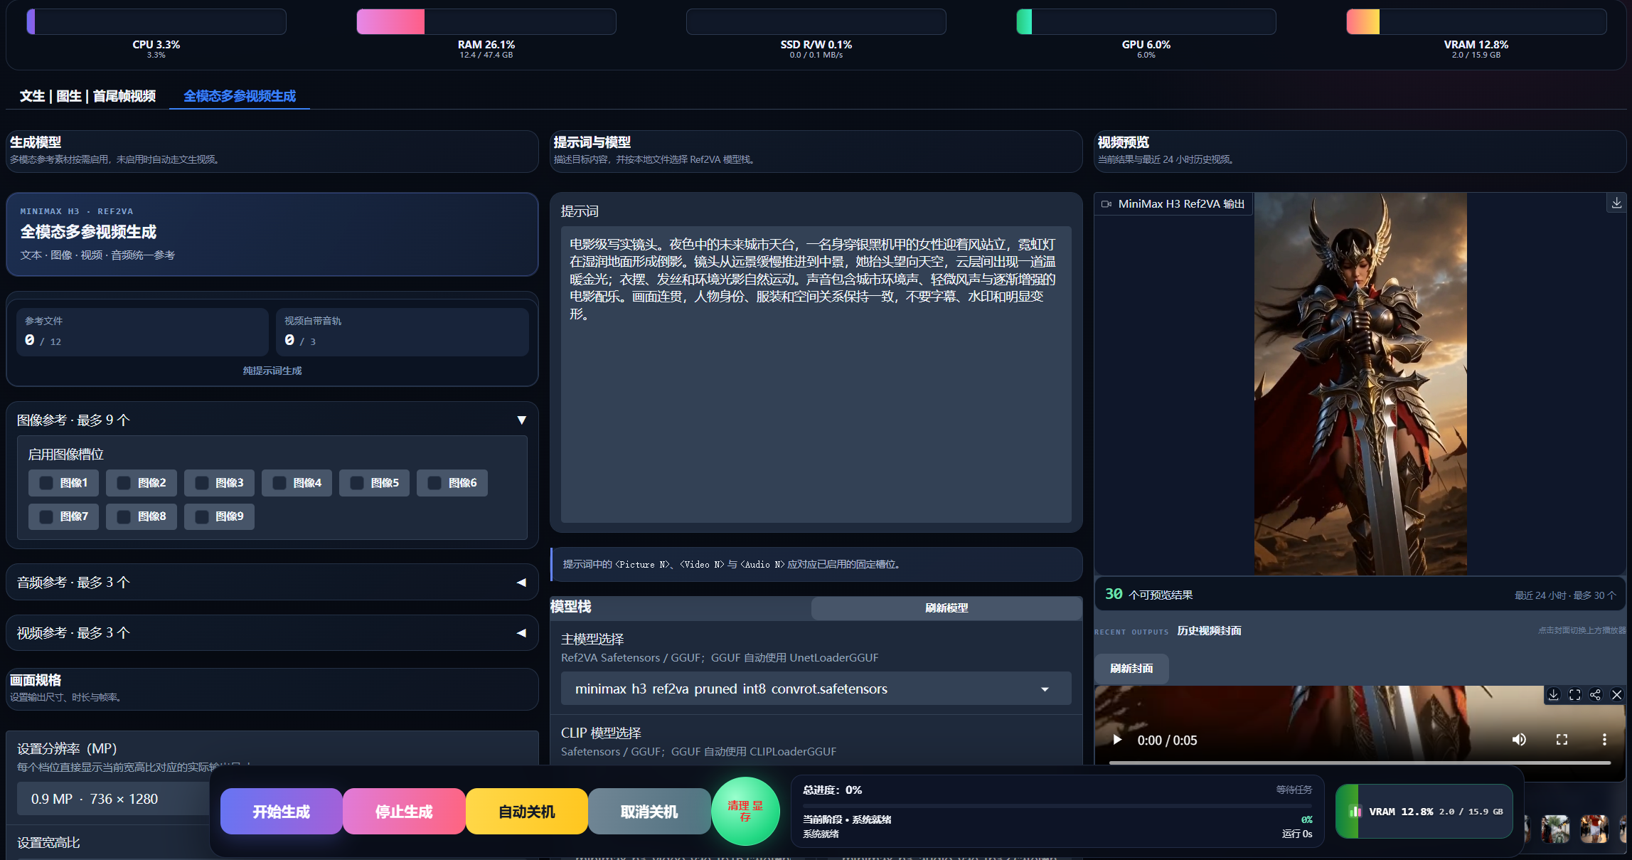Screen dimensions: 1632x860
Task: Open the 0.9 MP resolution dropdown
Action: [x=114, y=799]
